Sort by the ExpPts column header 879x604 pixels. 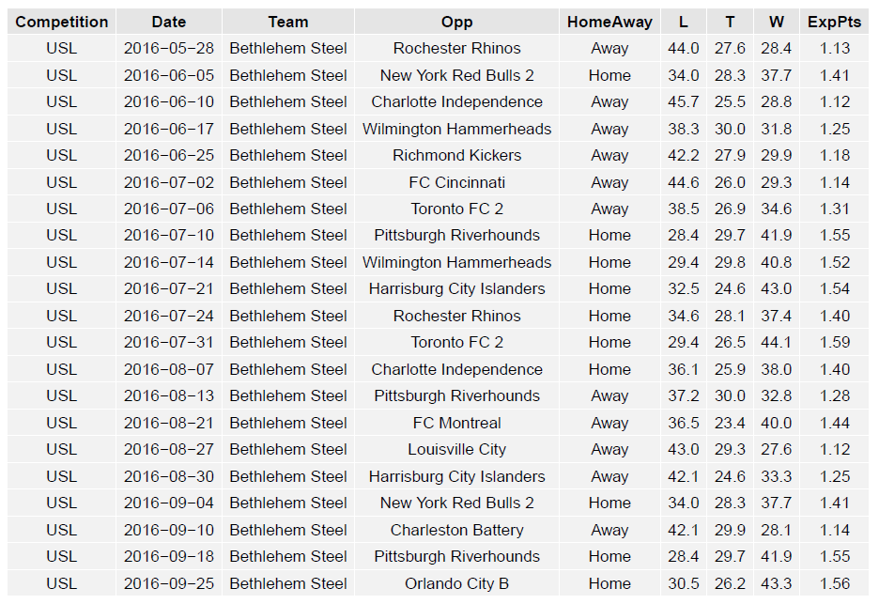coord(834,22)
